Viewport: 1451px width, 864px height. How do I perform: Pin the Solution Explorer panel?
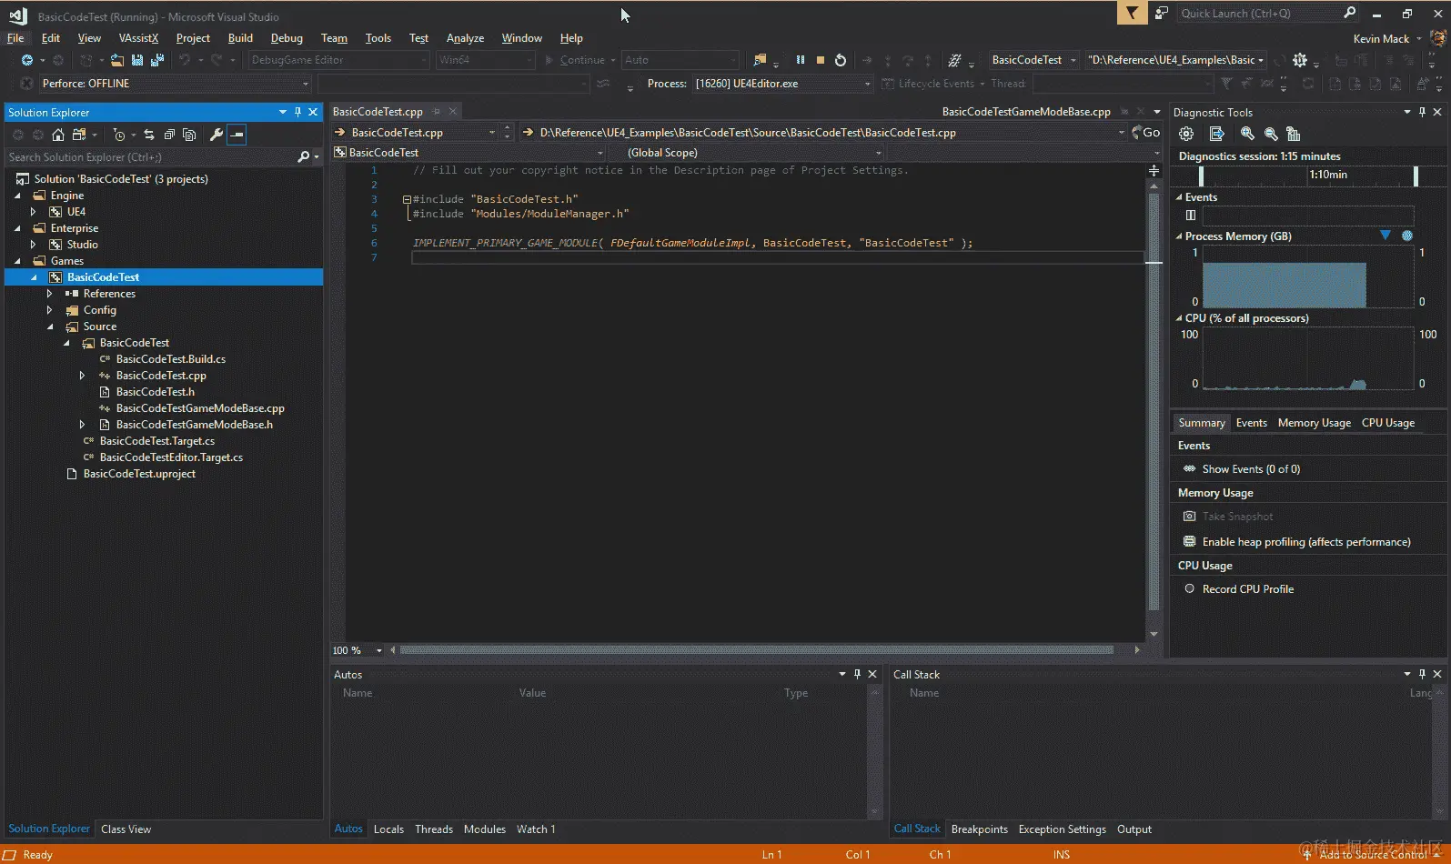[297, 112]
